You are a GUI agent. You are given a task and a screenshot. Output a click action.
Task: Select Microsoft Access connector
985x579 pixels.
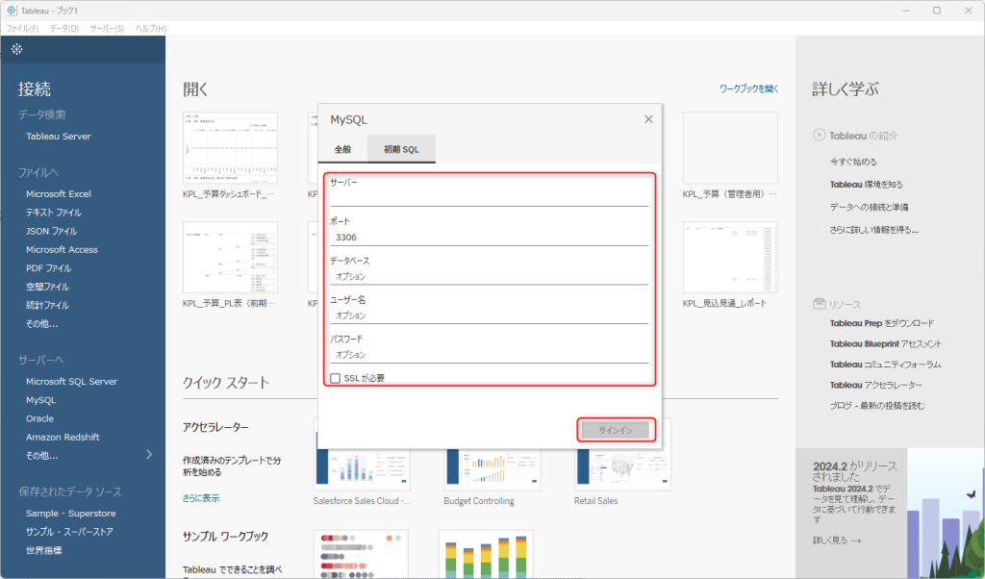pos(63,249)
